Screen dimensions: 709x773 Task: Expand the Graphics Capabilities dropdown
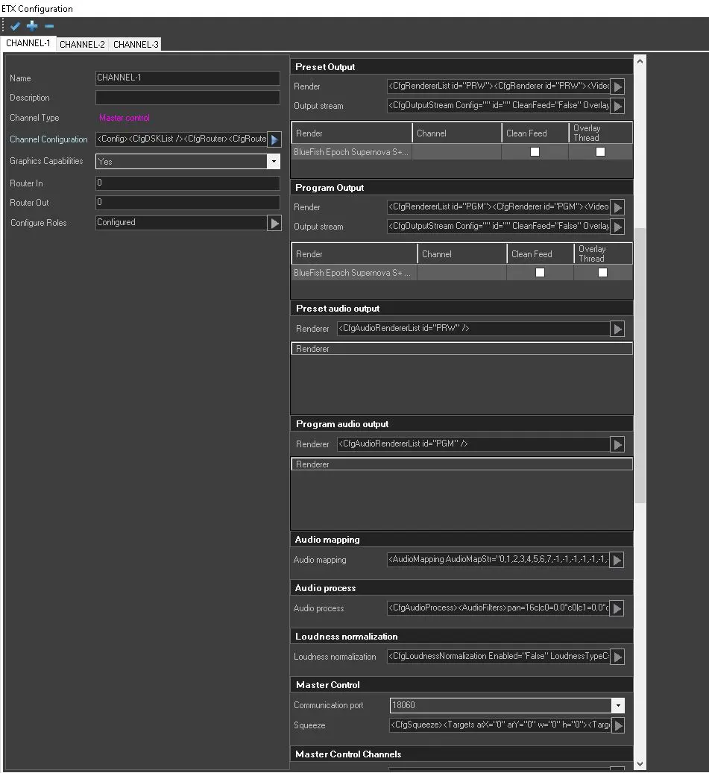click(273, 162)
